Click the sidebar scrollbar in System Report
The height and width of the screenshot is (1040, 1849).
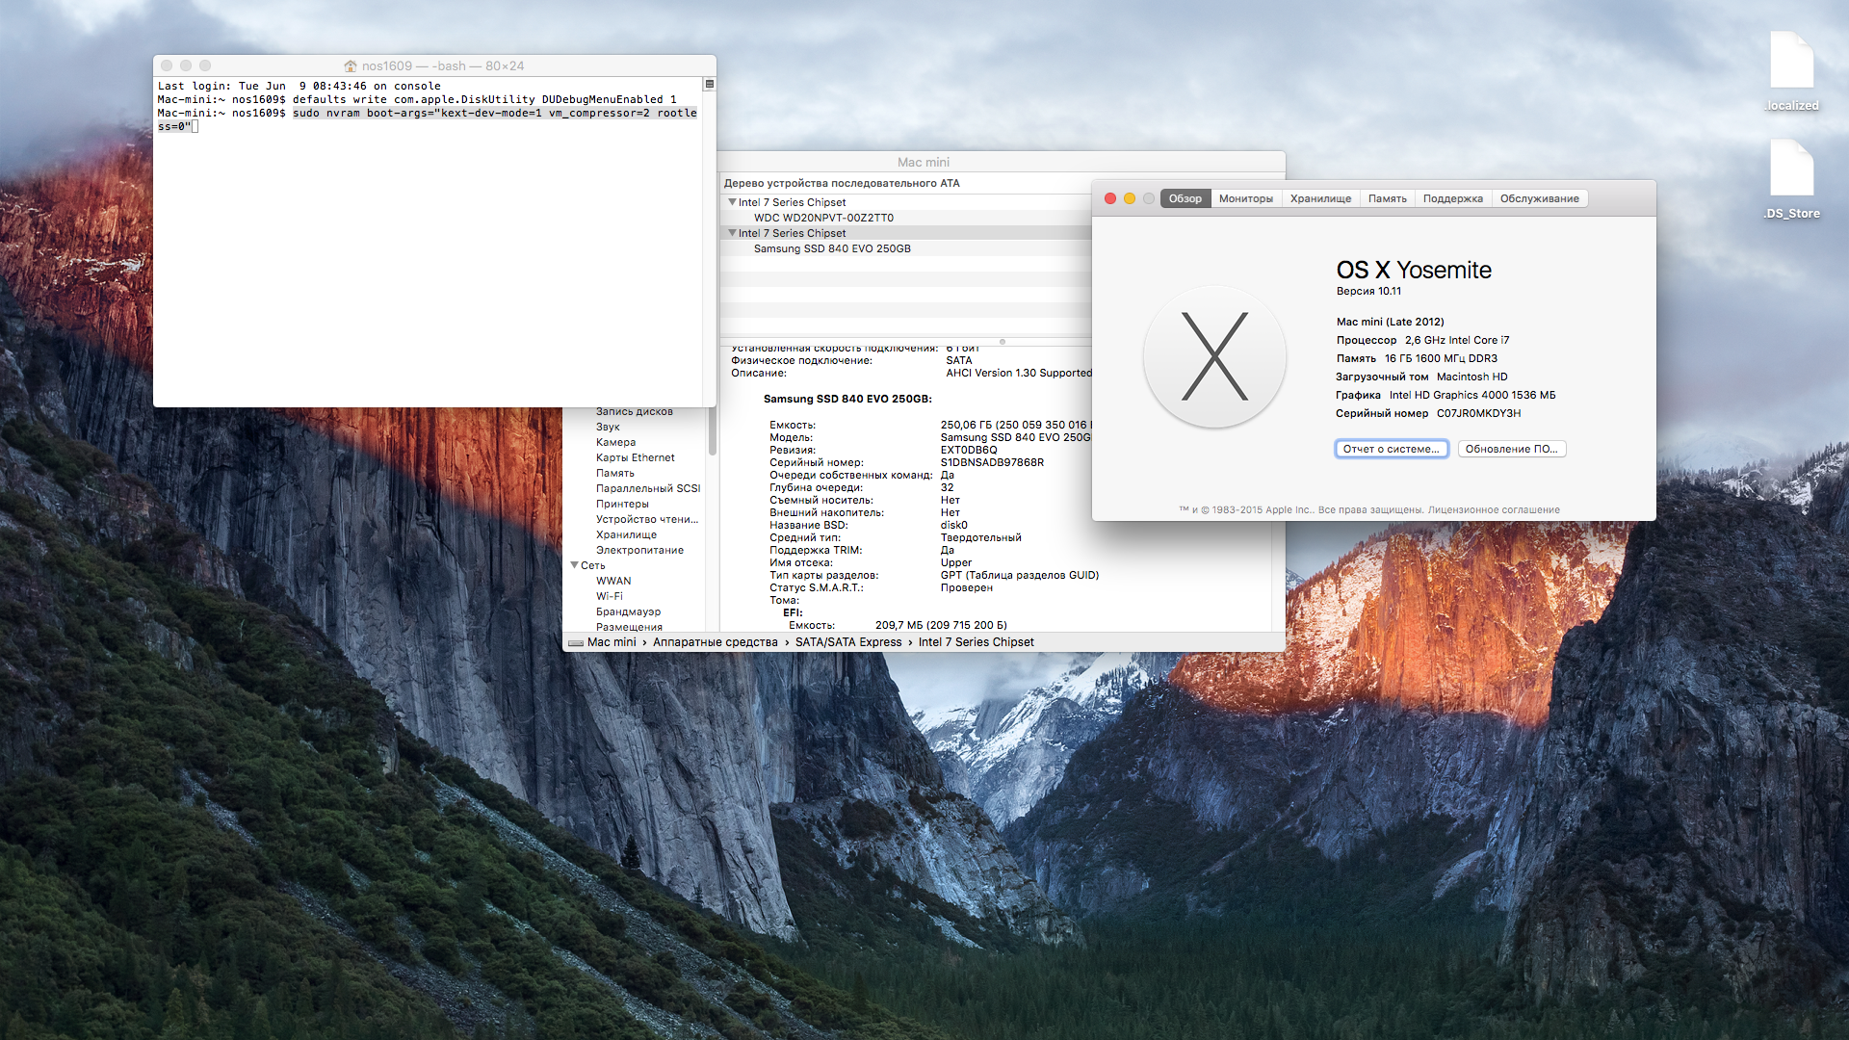(x=713, y=430)
